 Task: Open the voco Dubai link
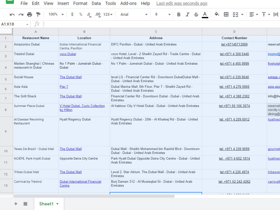(x=68, y=54)
